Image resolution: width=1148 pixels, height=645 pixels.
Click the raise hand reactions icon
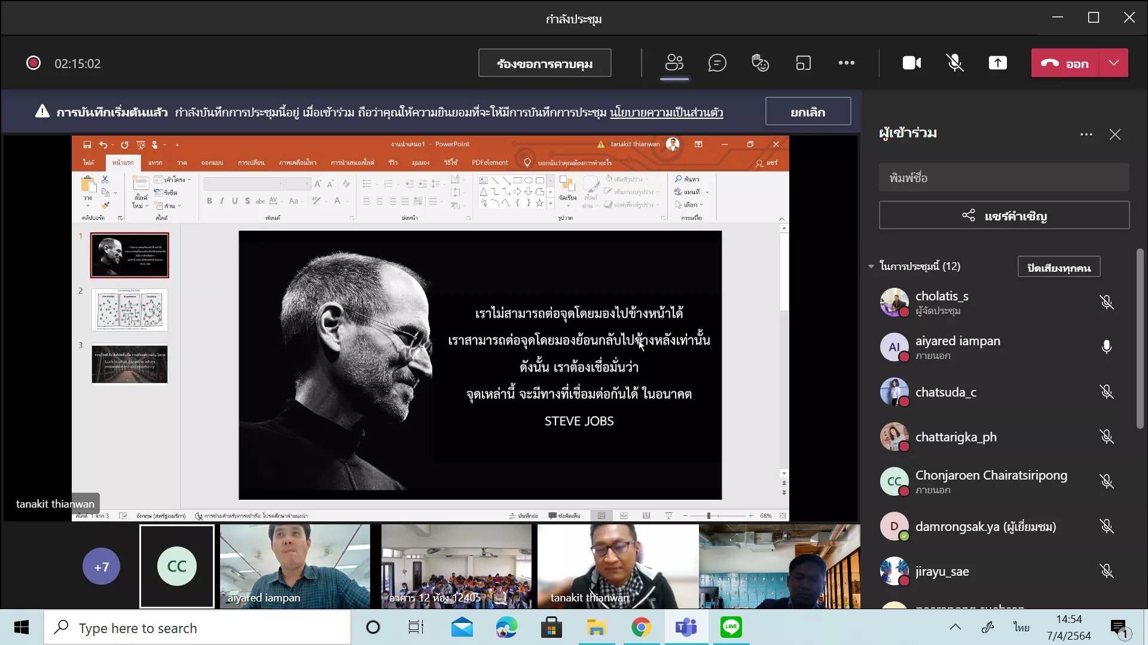[x=760, y=63]
